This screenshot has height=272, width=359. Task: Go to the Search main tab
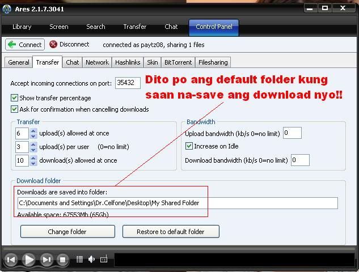point(96,27)
